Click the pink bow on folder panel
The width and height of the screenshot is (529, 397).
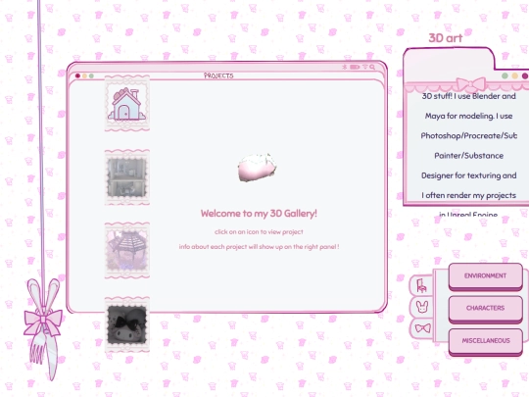pyautogui.click(x=470, y=84)
